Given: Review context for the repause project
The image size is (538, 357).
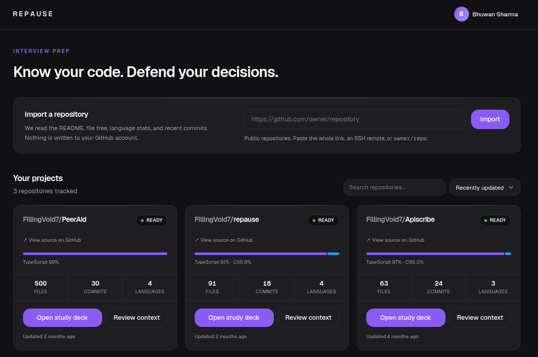Looking at the screenshot, I should tap(308, 318).
